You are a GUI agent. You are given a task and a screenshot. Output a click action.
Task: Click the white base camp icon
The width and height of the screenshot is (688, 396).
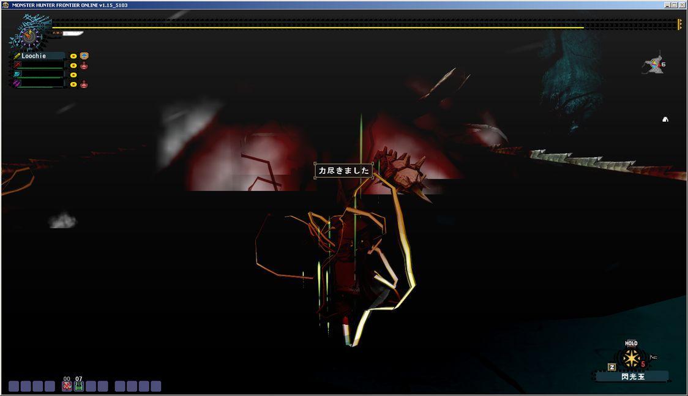tap(665, 119)
